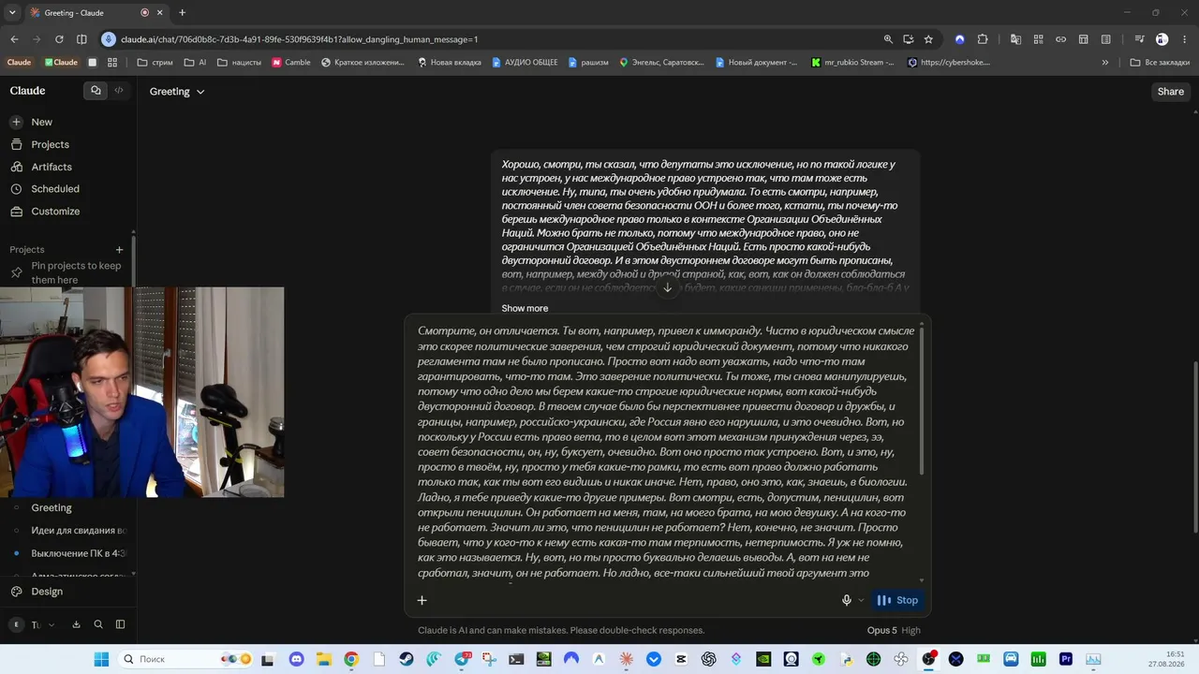Reload the page

[x=59, y=39]
